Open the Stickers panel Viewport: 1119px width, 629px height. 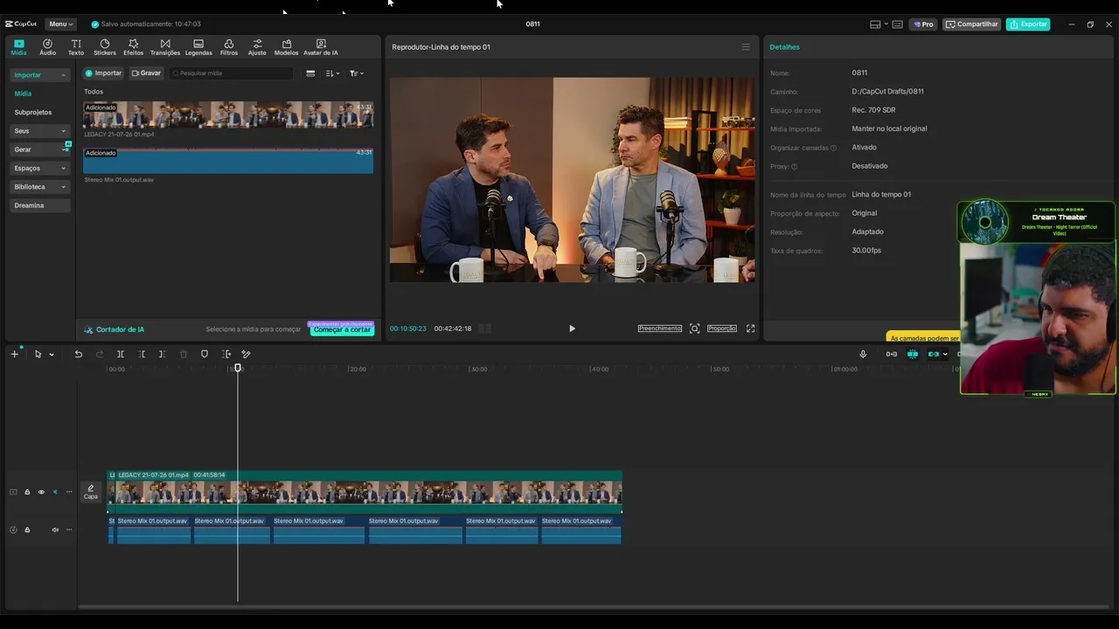[x=105, y=47]
